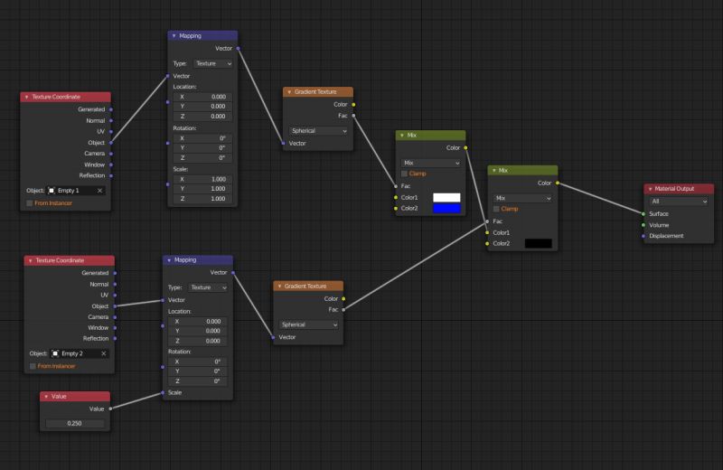Click the object icon beside Empty 1

click(x=52, y=191)
